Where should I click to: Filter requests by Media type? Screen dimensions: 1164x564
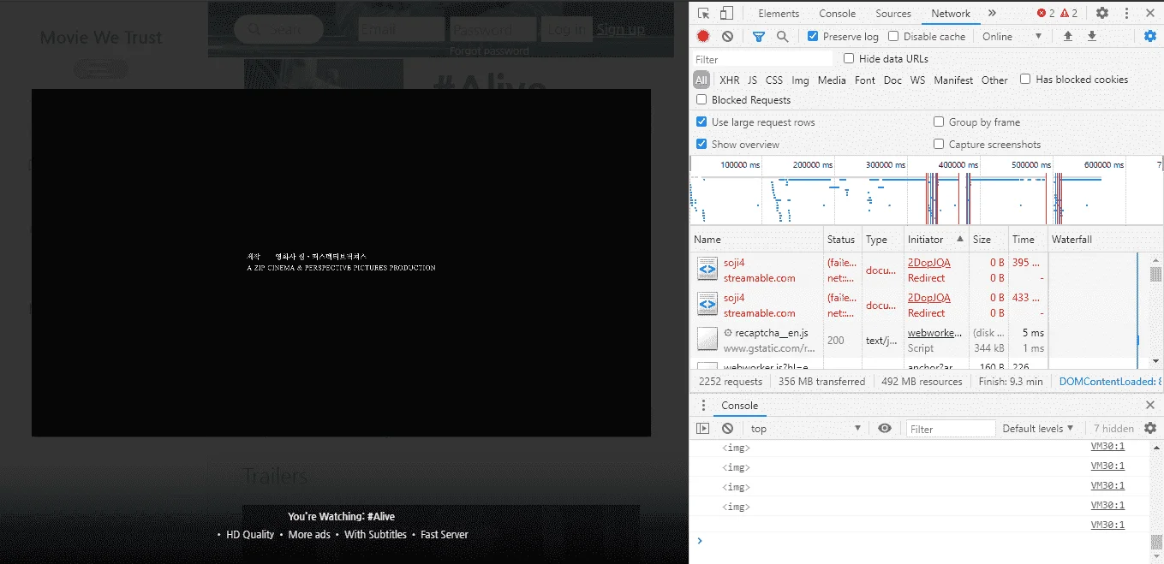tap(832, 80)
